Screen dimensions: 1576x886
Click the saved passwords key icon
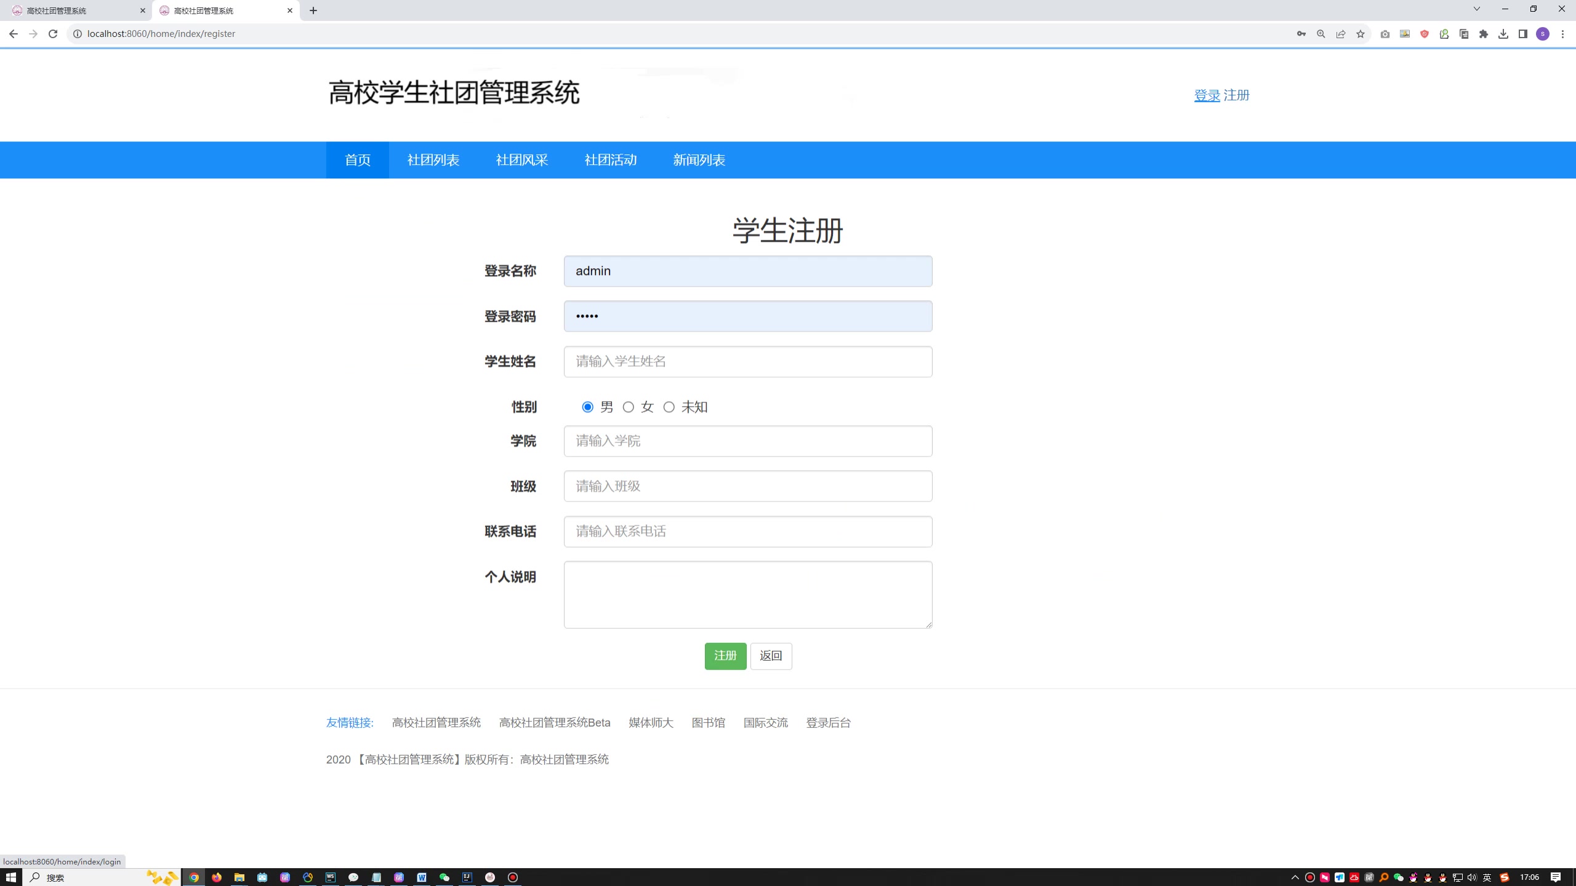1301,34
